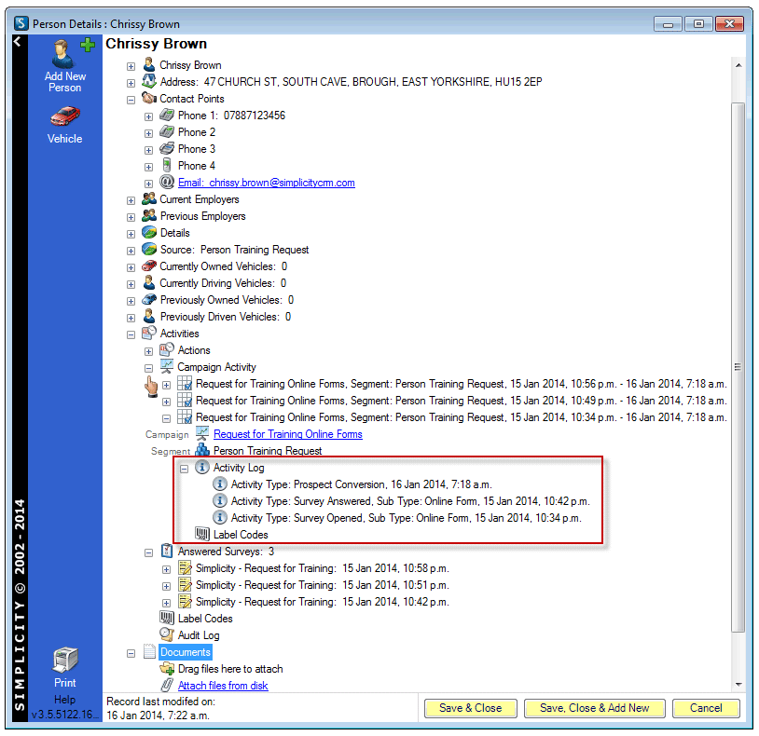Select campaign activity row at 10:56 p.m.

462,384
